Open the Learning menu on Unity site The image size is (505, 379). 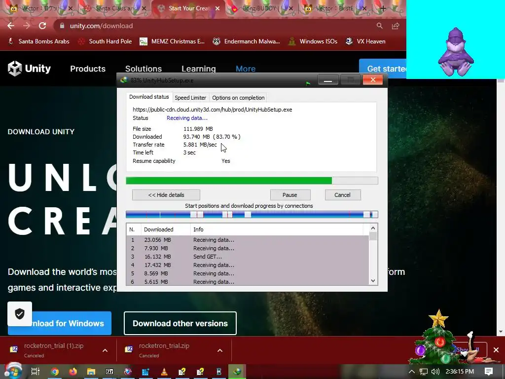coord(198,69)
